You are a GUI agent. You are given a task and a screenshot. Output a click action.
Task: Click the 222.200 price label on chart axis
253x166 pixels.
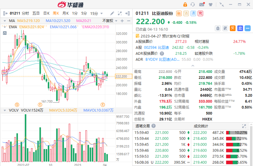(x=123, y=77)
